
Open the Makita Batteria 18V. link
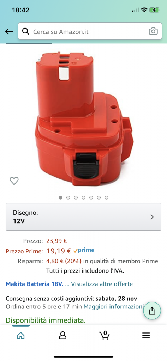(x=34, y=284)
